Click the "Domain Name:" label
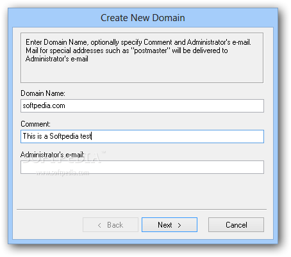This screenshot has width=291, height=257. [43, 93]
